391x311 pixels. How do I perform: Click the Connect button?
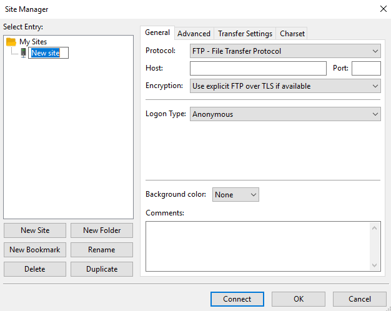[237, 299]
